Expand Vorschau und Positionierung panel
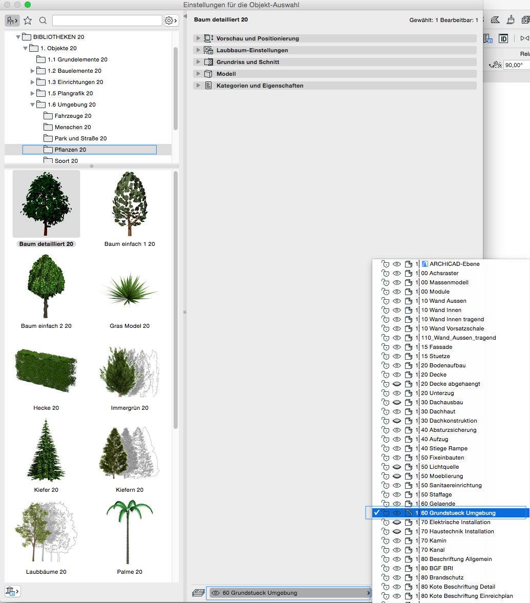This screenshot has width=530, height=603. click(x=198, y=38)
